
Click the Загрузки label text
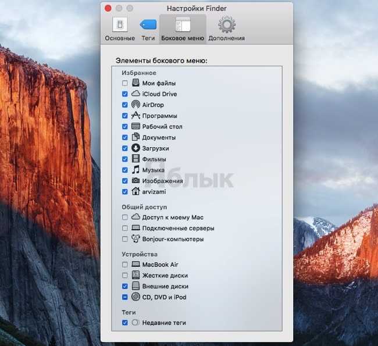pos(155,148)
